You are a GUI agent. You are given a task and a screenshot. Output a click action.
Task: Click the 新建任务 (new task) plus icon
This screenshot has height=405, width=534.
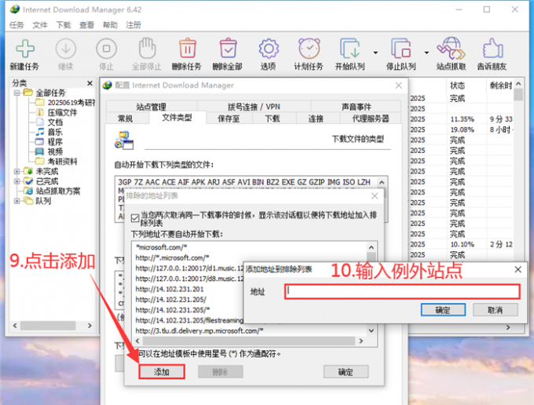[x=25, y=49]
